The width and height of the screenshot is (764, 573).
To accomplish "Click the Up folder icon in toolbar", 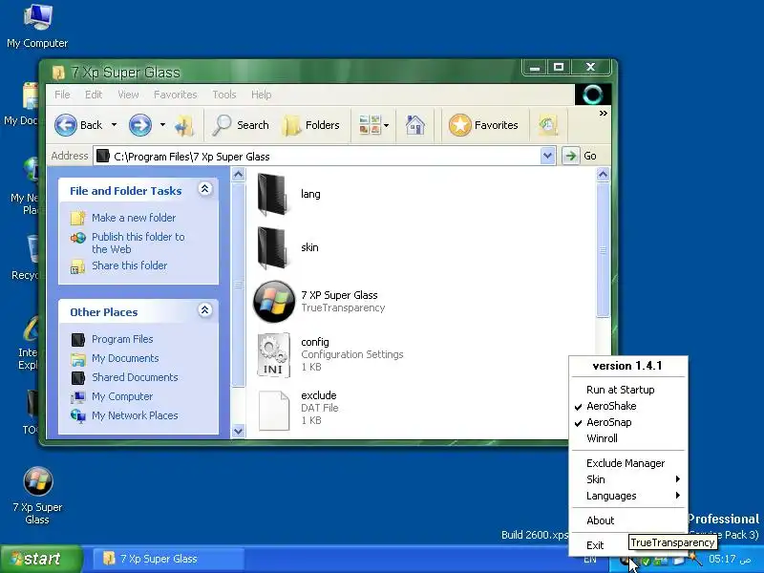I will (x=184, y=126).
